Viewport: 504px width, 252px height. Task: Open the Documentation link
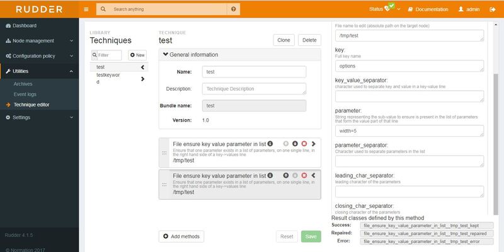[428, 9]
